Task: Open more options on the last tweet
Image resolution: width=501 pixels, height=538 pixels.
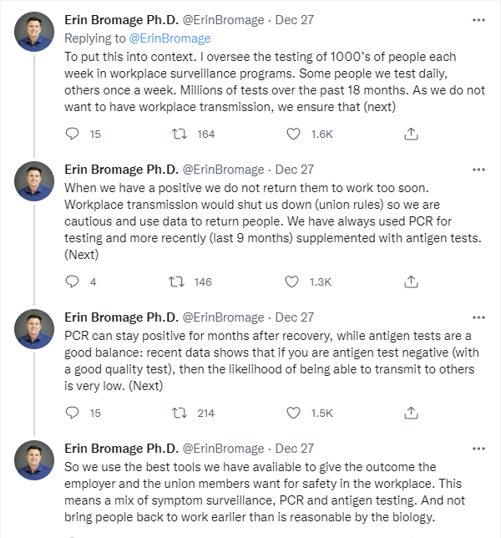Action: pyautogui.click(x=478, y=449)
